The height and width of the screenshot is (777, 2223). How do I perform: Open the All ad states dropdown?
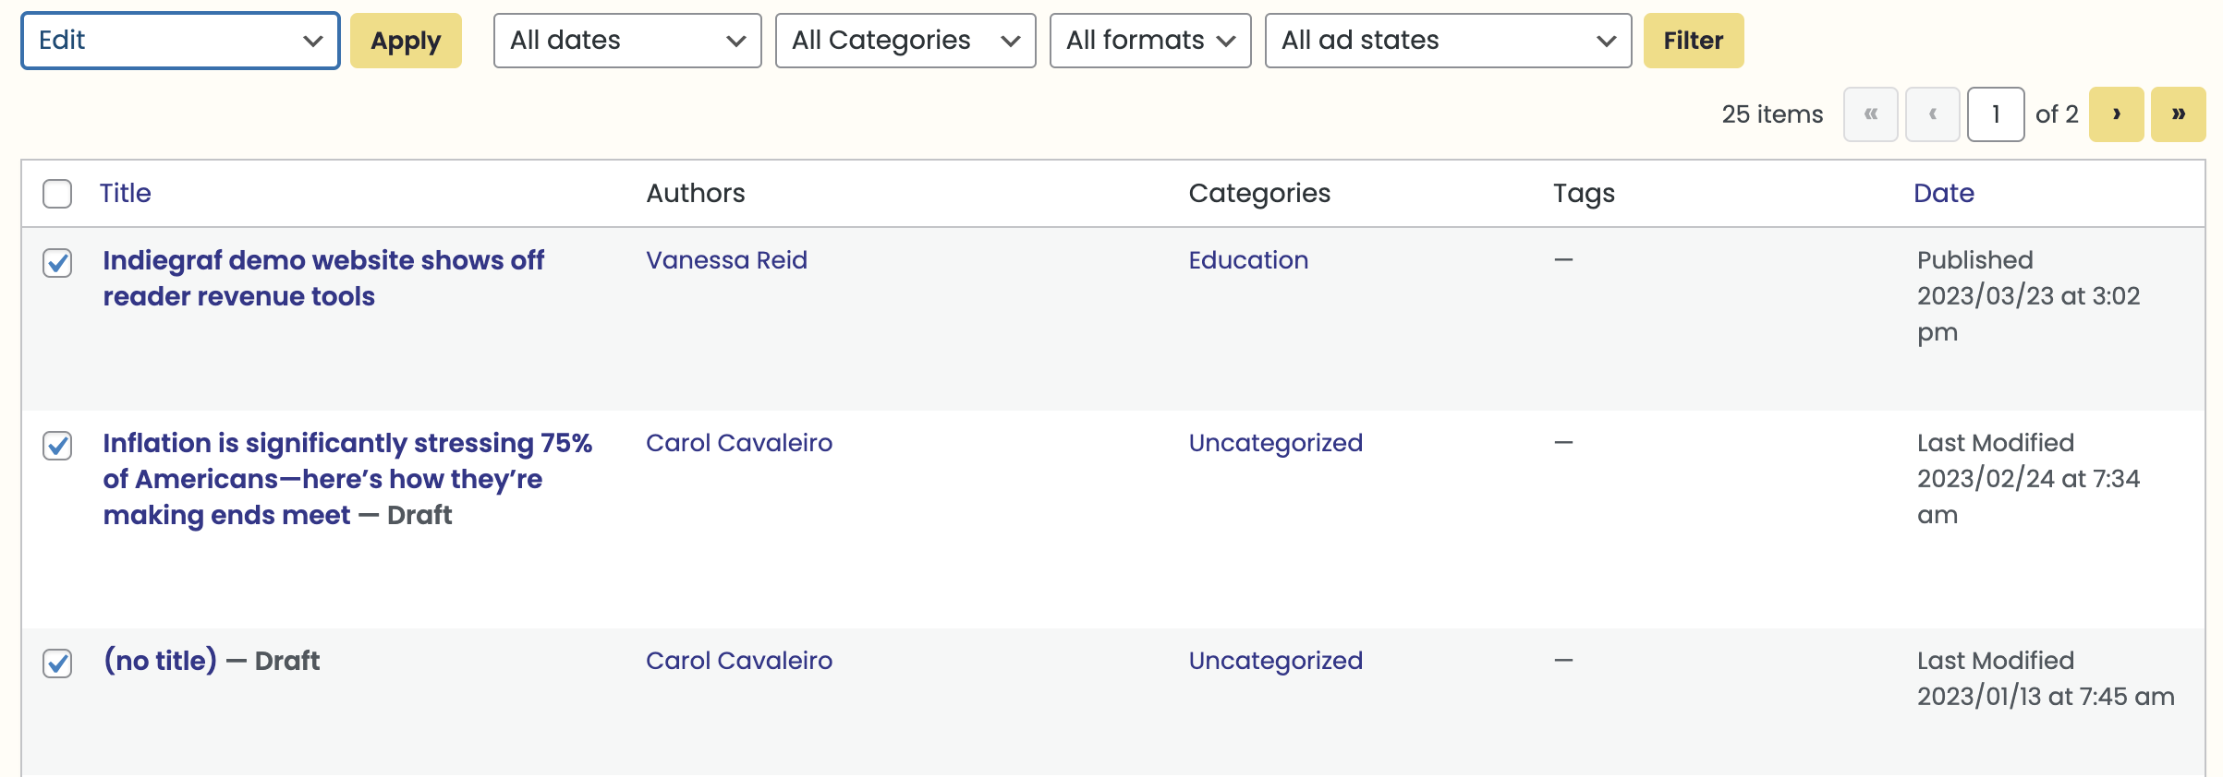[1448, 41]
